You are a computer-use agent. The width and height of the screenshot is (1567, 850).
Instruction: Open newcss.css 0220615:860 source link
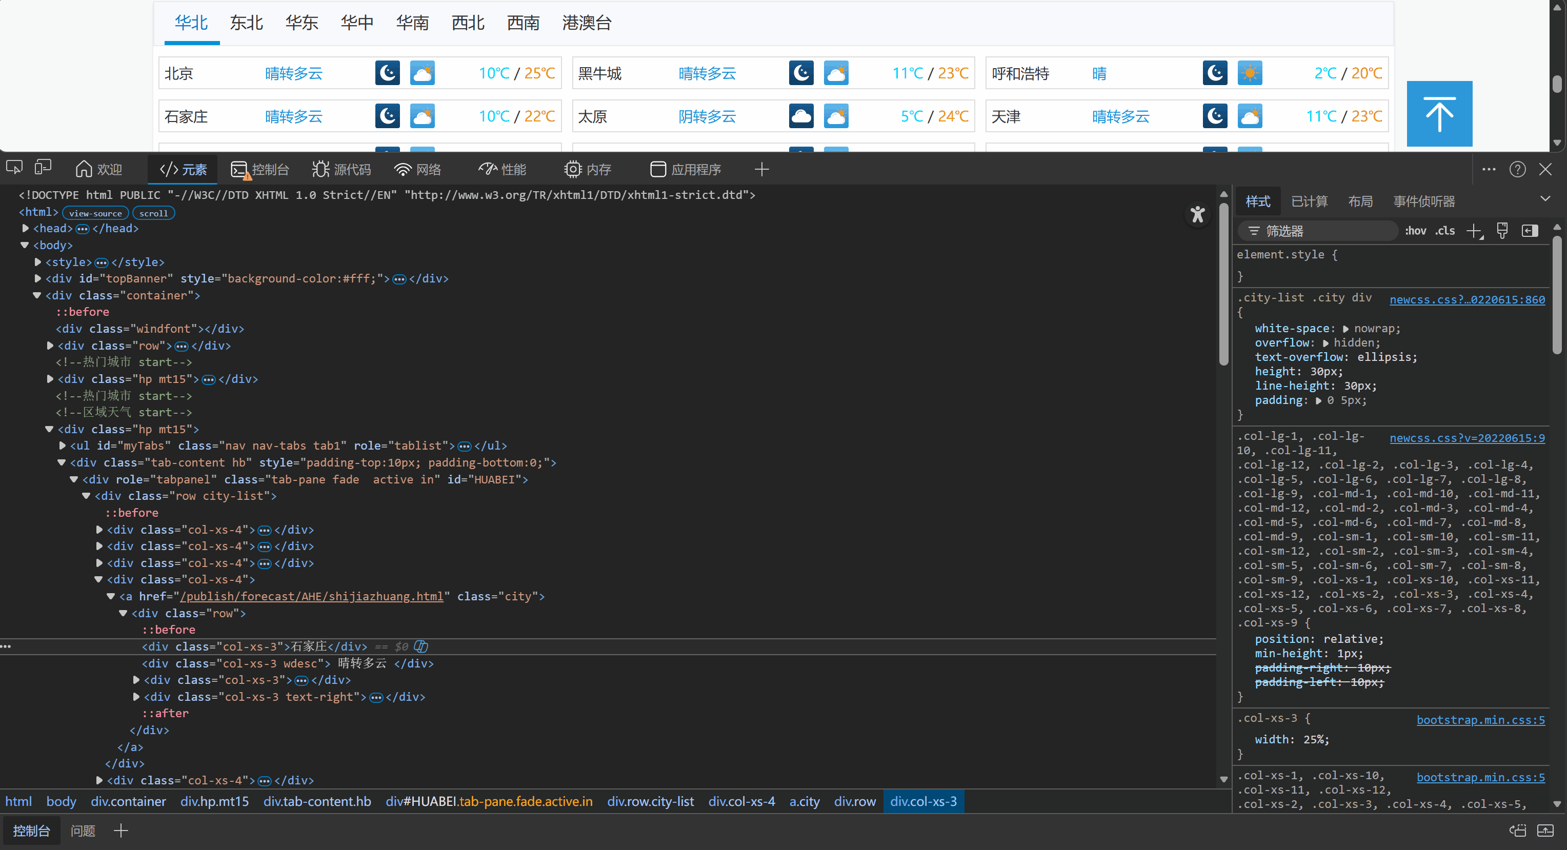click(x=1466, y=299)
